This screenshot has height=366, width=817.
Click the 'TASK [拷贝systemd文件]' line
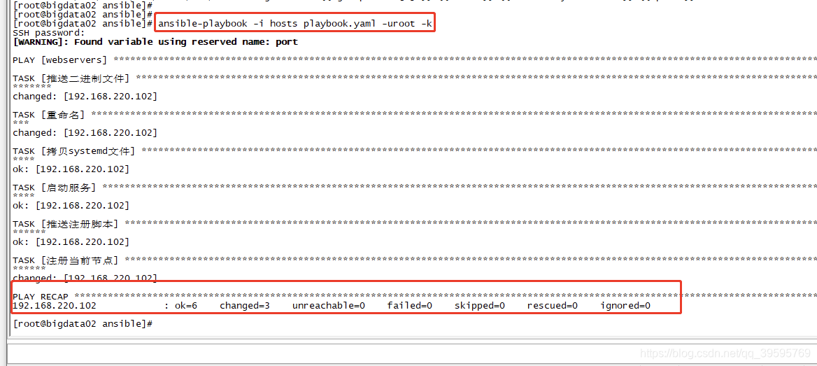(415, 150)
